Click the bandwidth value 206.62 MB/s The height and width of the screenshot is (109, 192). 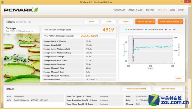pos(89,36)
